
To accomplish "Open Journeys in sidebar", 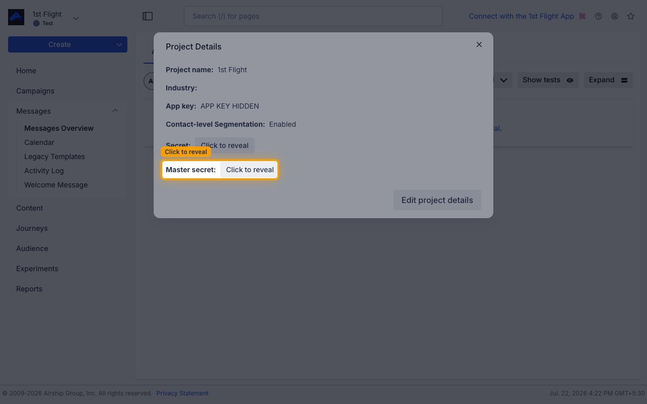I will coord(32,228).
